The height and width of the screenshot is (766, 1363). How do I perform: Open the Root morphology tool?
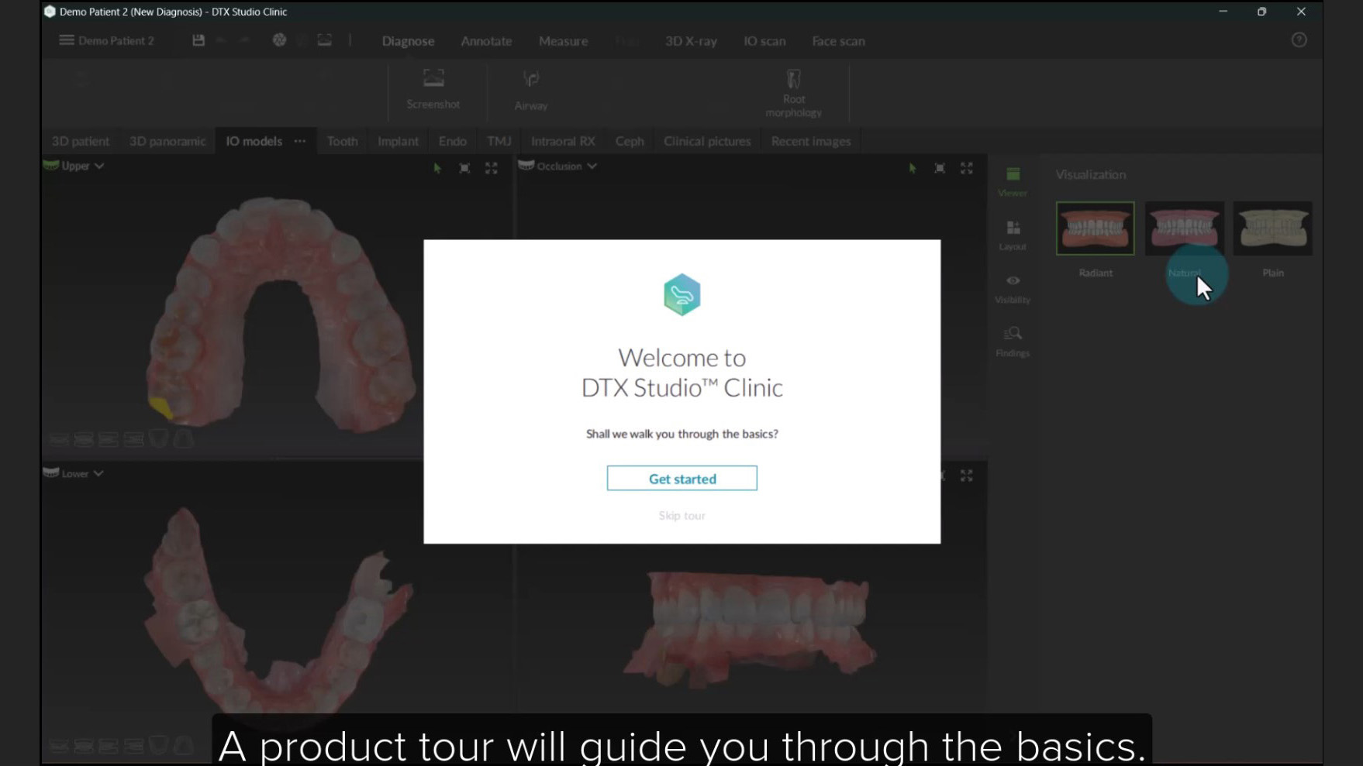tap(793, 94)
